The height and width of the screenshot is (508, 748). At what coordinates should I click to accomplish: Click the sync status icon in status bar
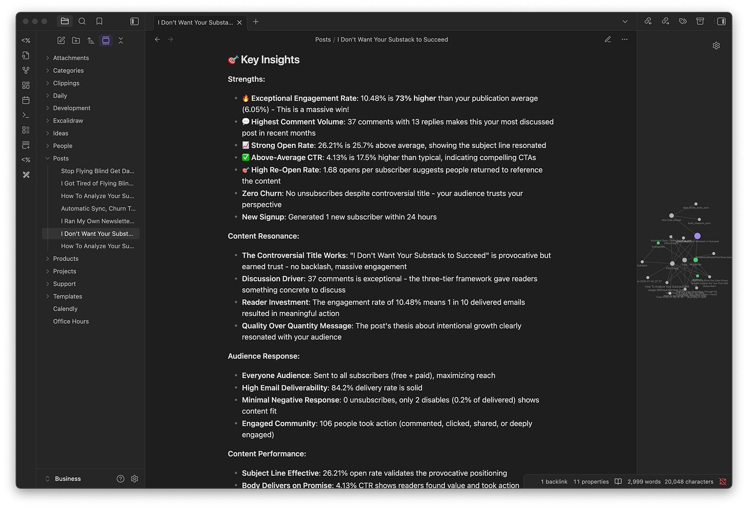pyautogui.click(x=723, y=482)
